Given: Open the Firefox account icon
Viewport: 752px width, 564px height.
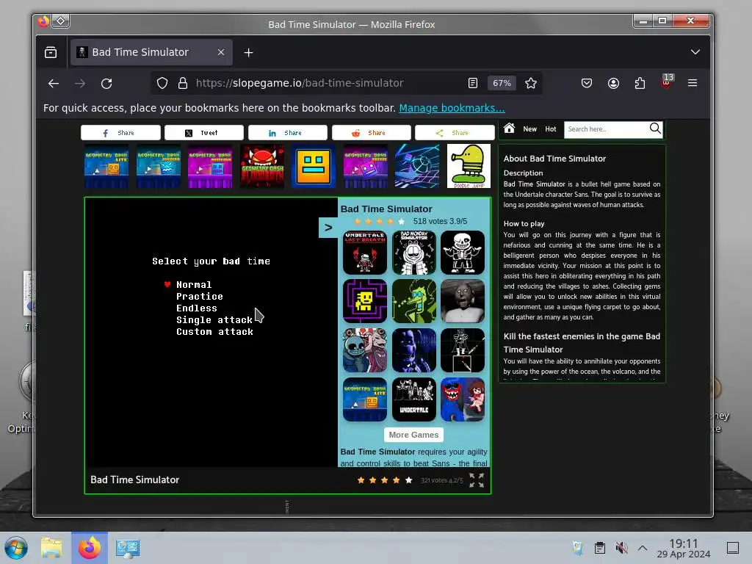Looking at the screenshot, I should pos(613,84).
